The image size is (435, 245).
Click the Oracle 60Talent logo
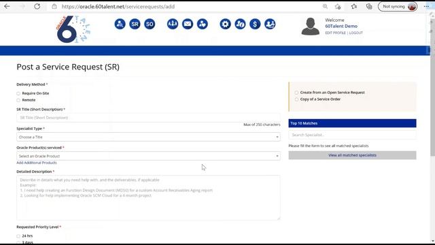pyautogui.click(x=73, y=29)
